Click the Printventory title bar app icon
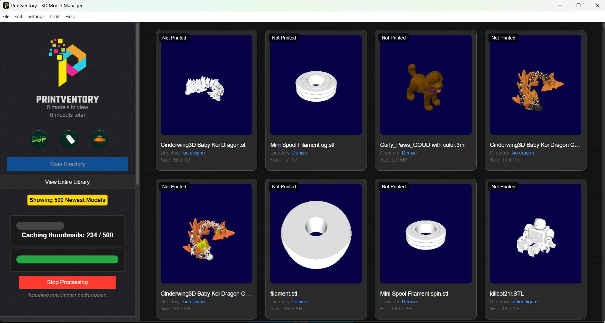 6,5
